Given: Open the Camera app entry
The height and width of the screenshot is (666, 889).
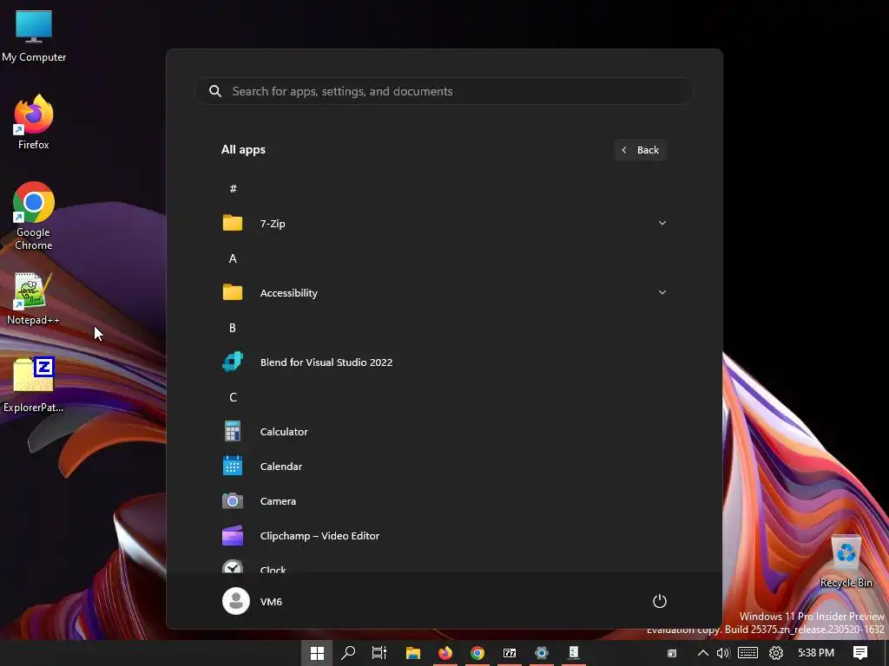Looking at the screenshot, I should coord(444,500).
